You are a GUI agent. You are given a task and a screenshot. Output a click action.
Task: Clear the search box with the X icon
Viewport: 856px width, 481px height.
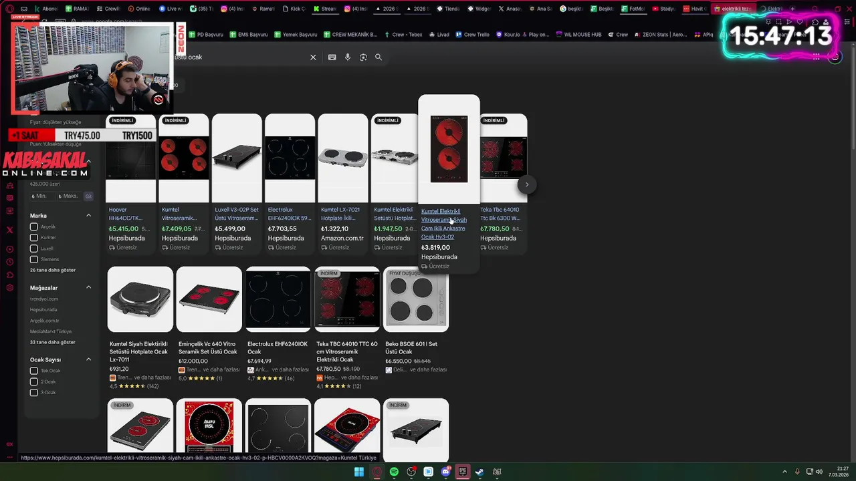coord(313,57)
